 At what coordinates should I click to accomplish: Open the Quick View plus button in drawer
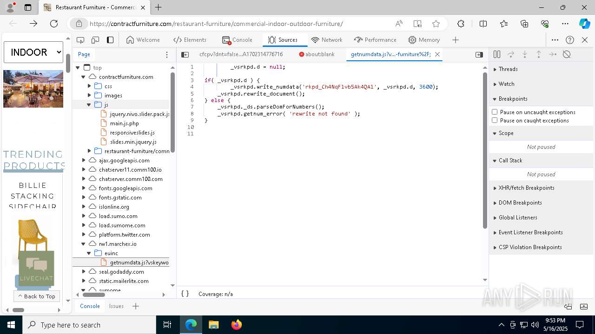click(136, 306)
